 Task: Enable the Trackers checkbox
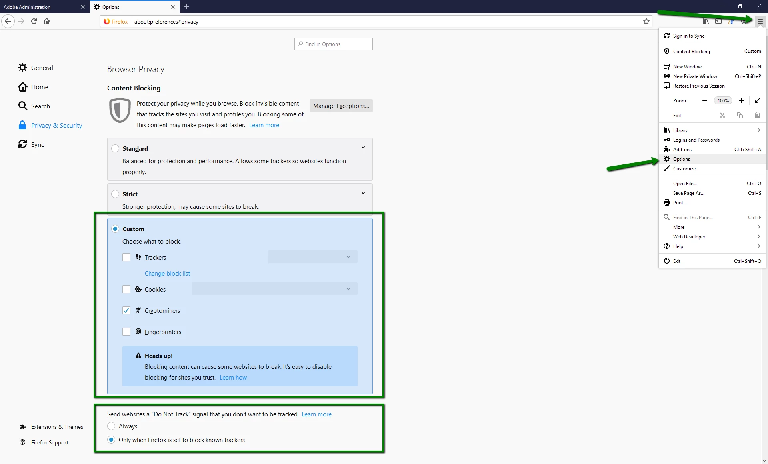[x=126, y=257]
